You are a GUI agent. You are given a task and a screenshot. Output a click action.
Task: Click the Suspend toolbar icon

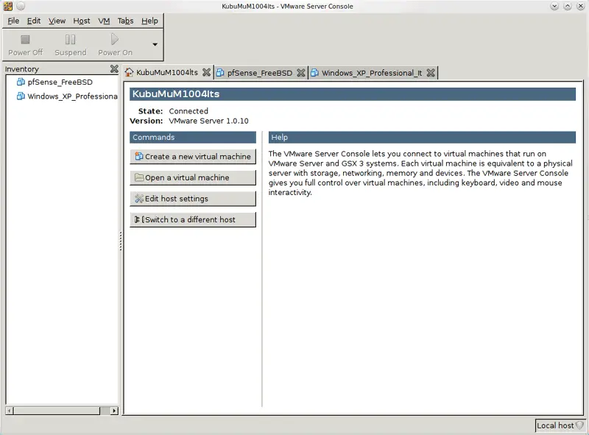coord(70,40)
